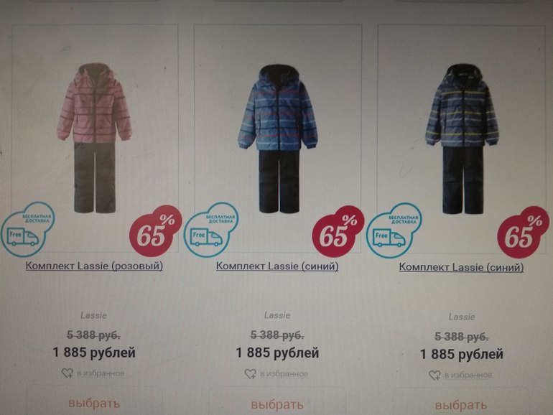553x415 pixels.
Task: Click the heart icon under the middle blue set
Action: tap(251, 374)
